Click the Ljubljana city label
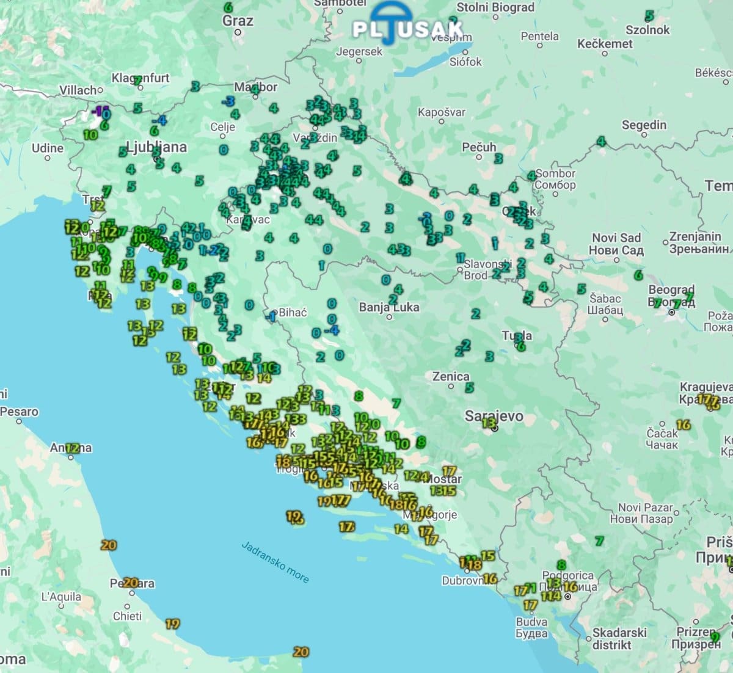The width and height of the screenshot is (733, 673). point(156,147)
